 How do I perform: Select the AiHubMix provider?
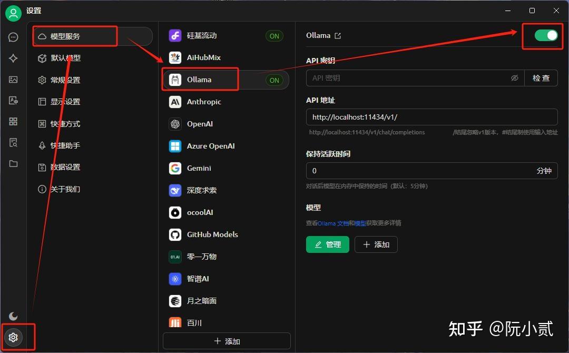226,57
